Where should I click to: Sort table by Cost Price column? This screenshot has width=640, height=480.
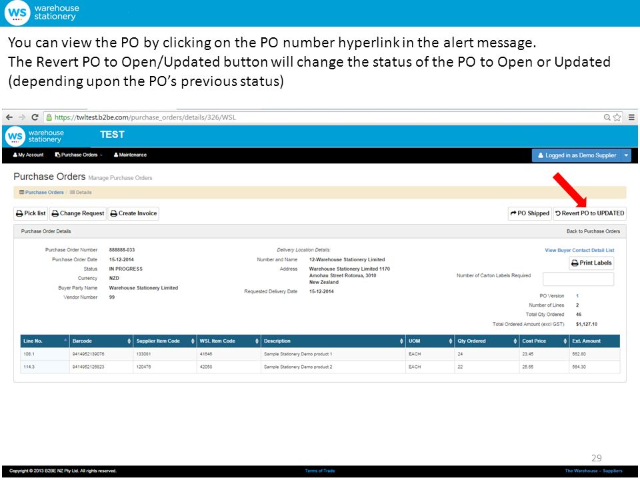tap(544, 341)
